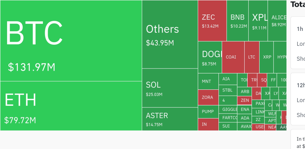Open the MNT heatmap tile
The width and height of the screenshot is (305, 149).
tap(208, 82)
